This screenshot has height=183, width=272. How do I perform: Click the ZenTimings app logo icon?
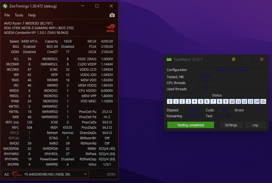pyautogui.click(x=5, y=6)
